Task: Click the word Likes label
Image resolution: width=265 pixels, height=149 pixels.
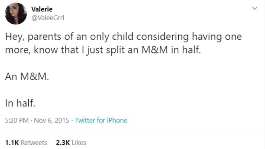Action: [x=79, y=143]
